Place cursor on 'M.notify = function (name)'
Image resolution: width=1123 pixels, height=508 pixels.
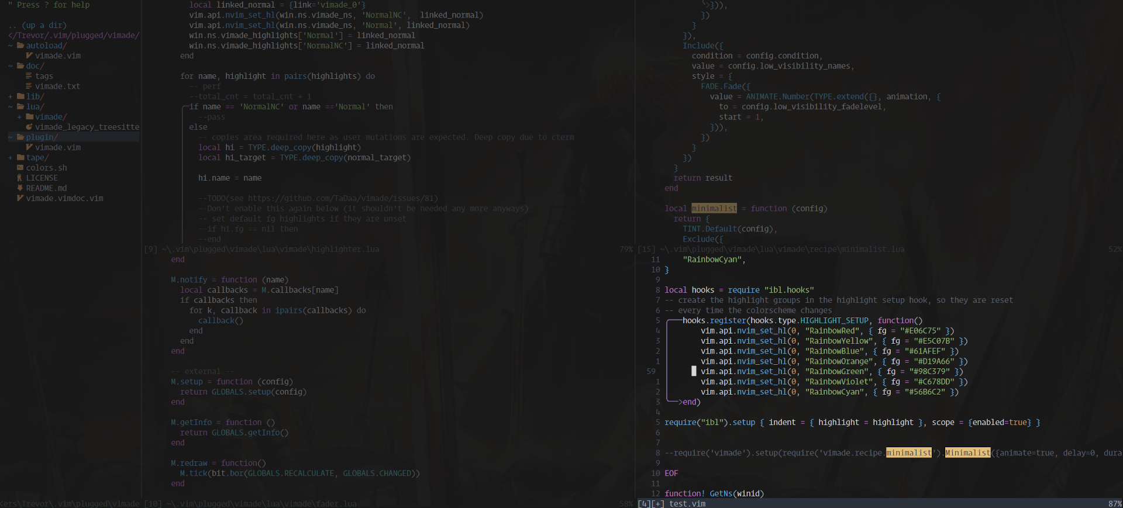pos(230,280)
